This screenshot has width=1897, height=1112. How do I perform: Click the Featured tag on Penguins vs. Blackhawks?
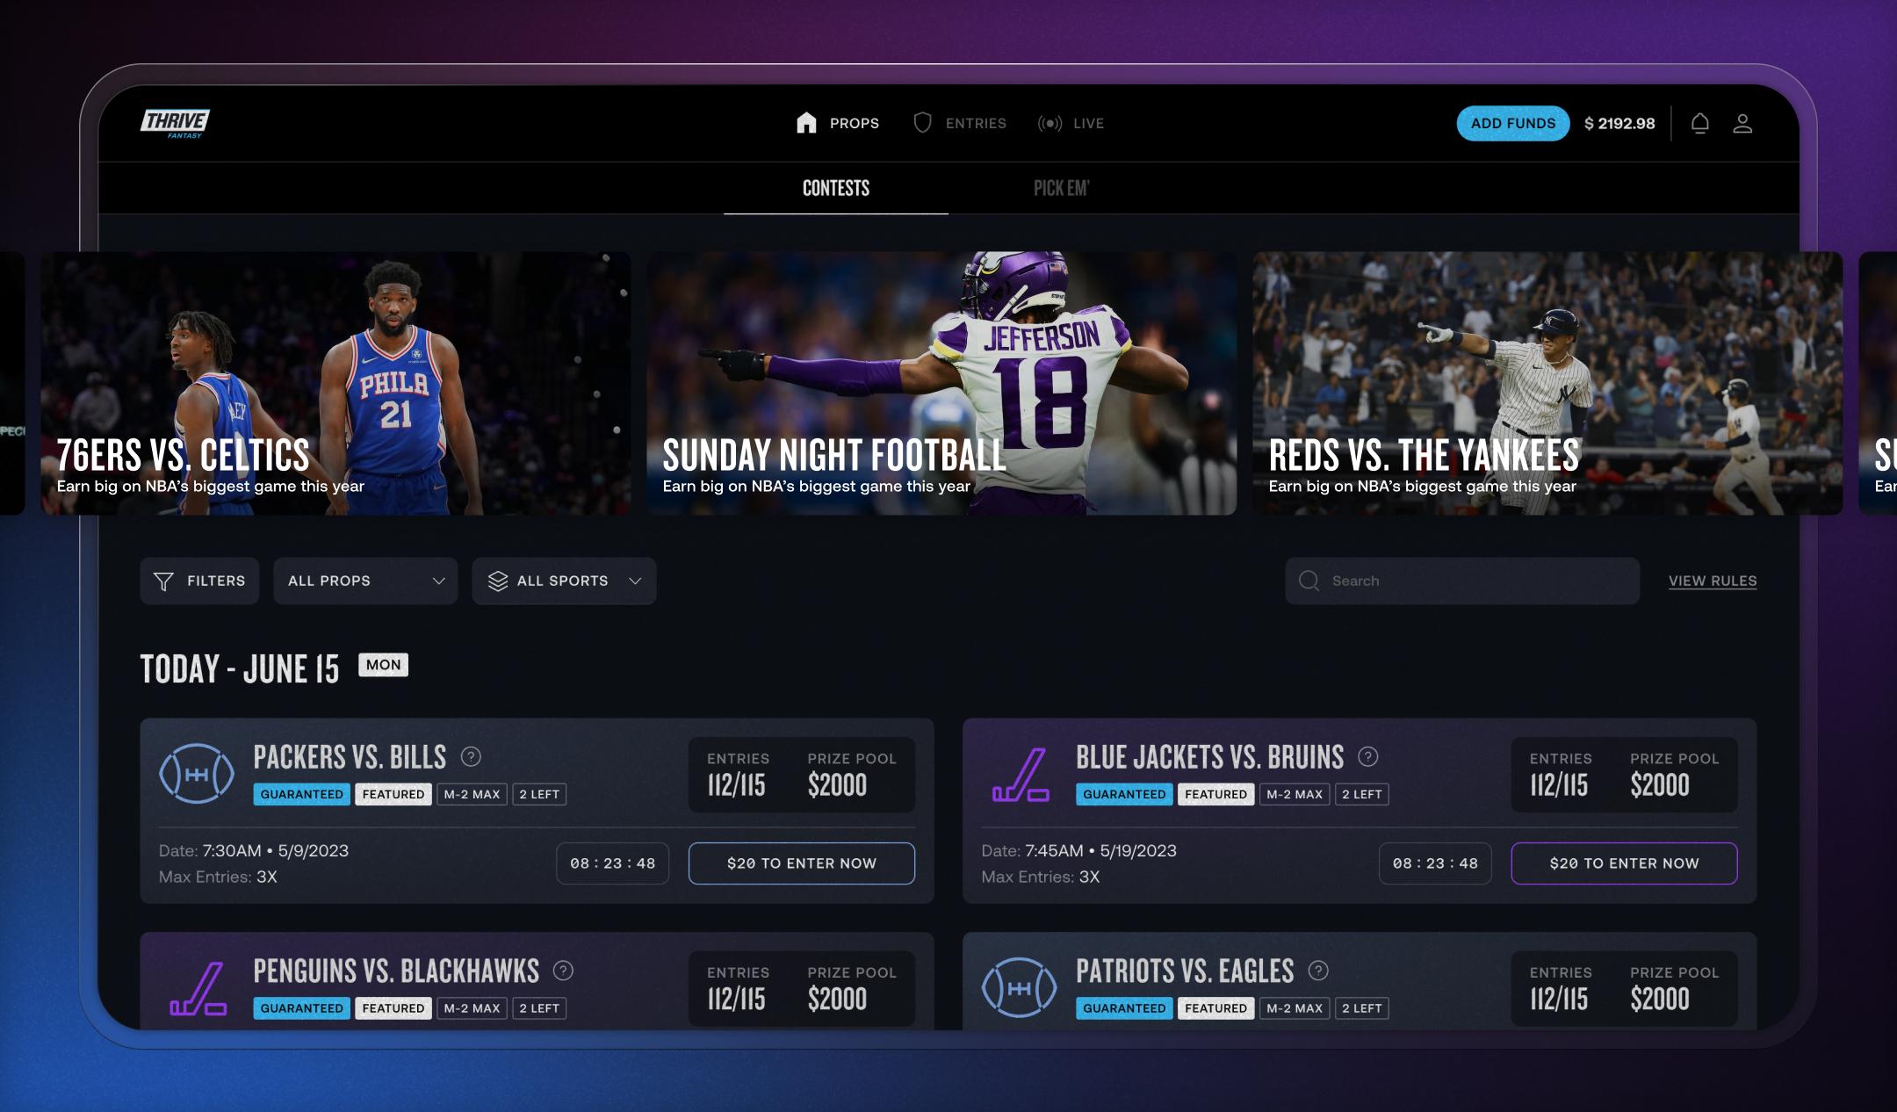tap(393, 1008)
